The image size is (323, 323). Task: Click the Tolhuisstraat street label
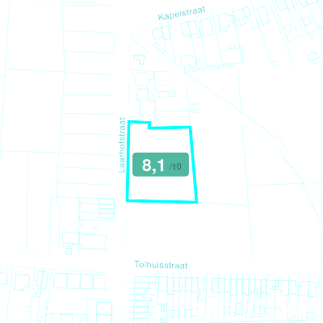point(161,265)
